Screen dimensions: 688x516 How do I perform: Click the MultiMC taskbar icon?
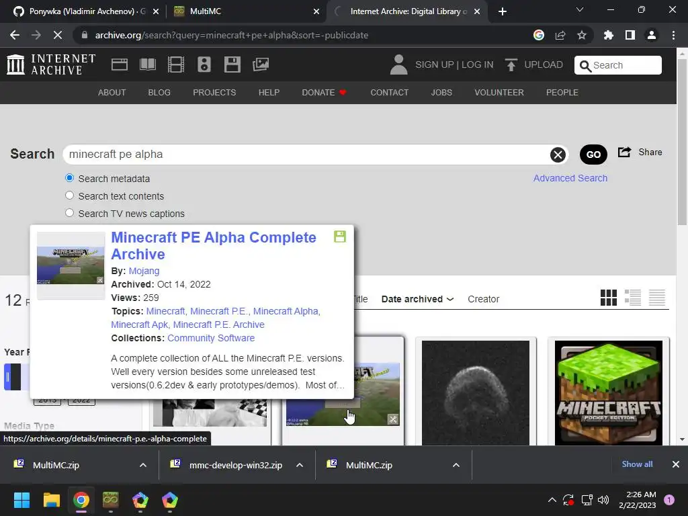coord(111,500)
